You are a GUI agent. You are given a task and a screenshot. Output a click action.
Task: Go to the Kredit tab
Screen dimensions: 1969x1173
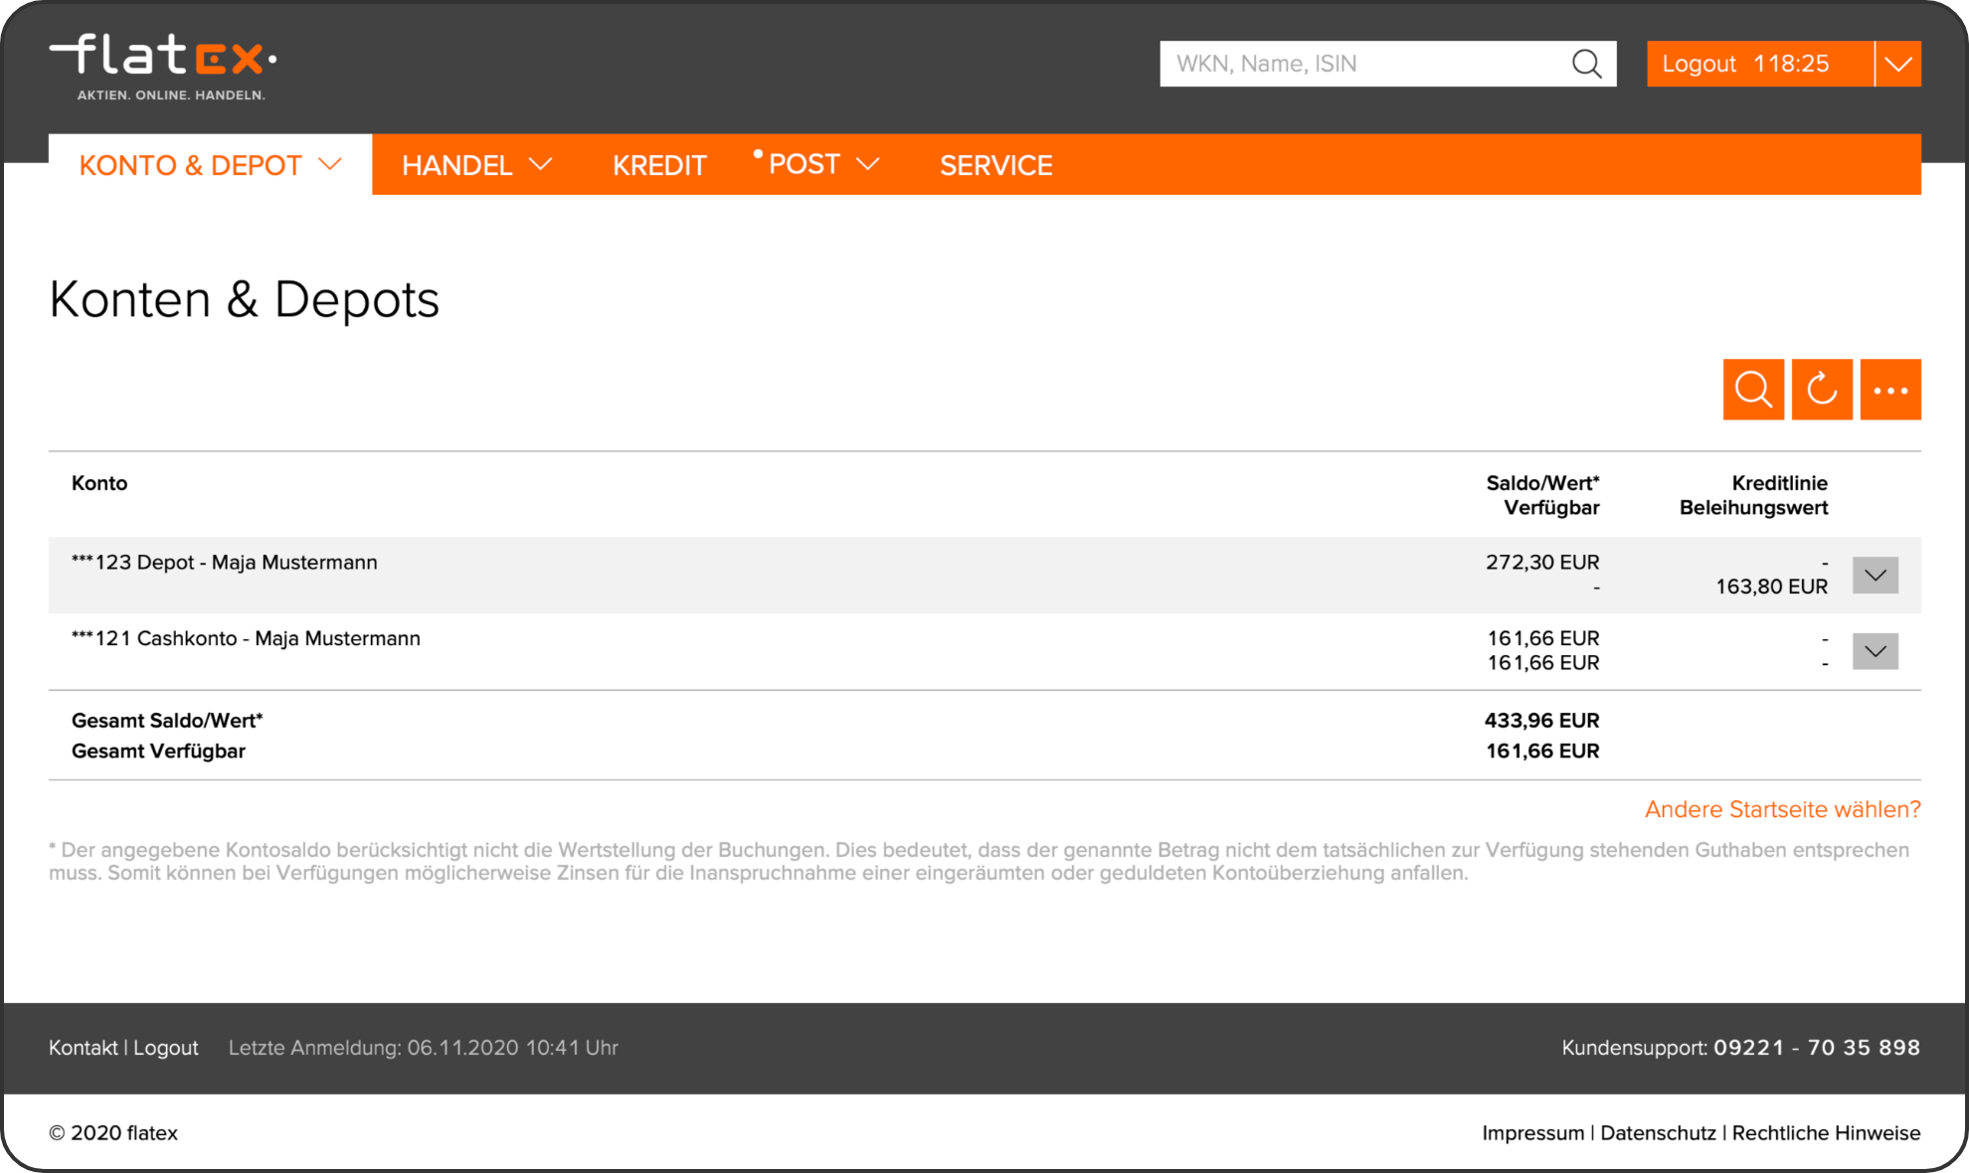(x=659, y=165)
